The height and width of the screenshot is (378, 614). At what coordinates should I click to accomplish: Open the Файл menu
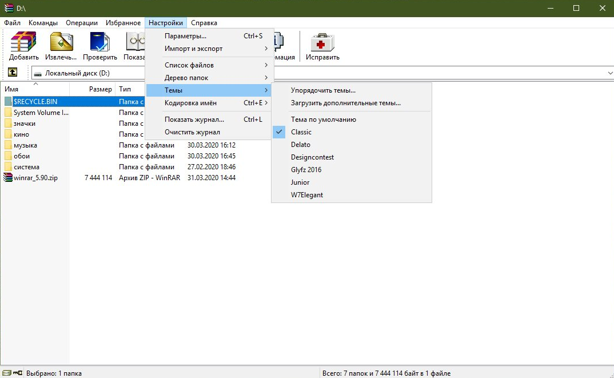(x=12, y=23)
